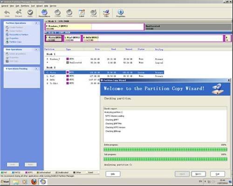Open the Partitions menu
The width and height of the screenshot is (233, 186).
pyautogui.click(x=25, y=6)
